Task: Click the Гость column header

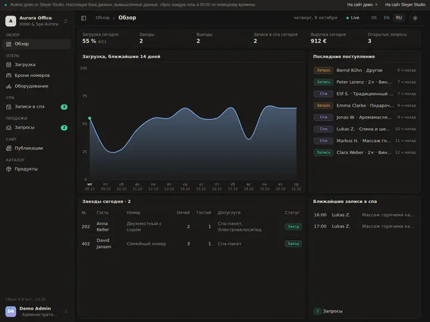Action: point(102,213)
